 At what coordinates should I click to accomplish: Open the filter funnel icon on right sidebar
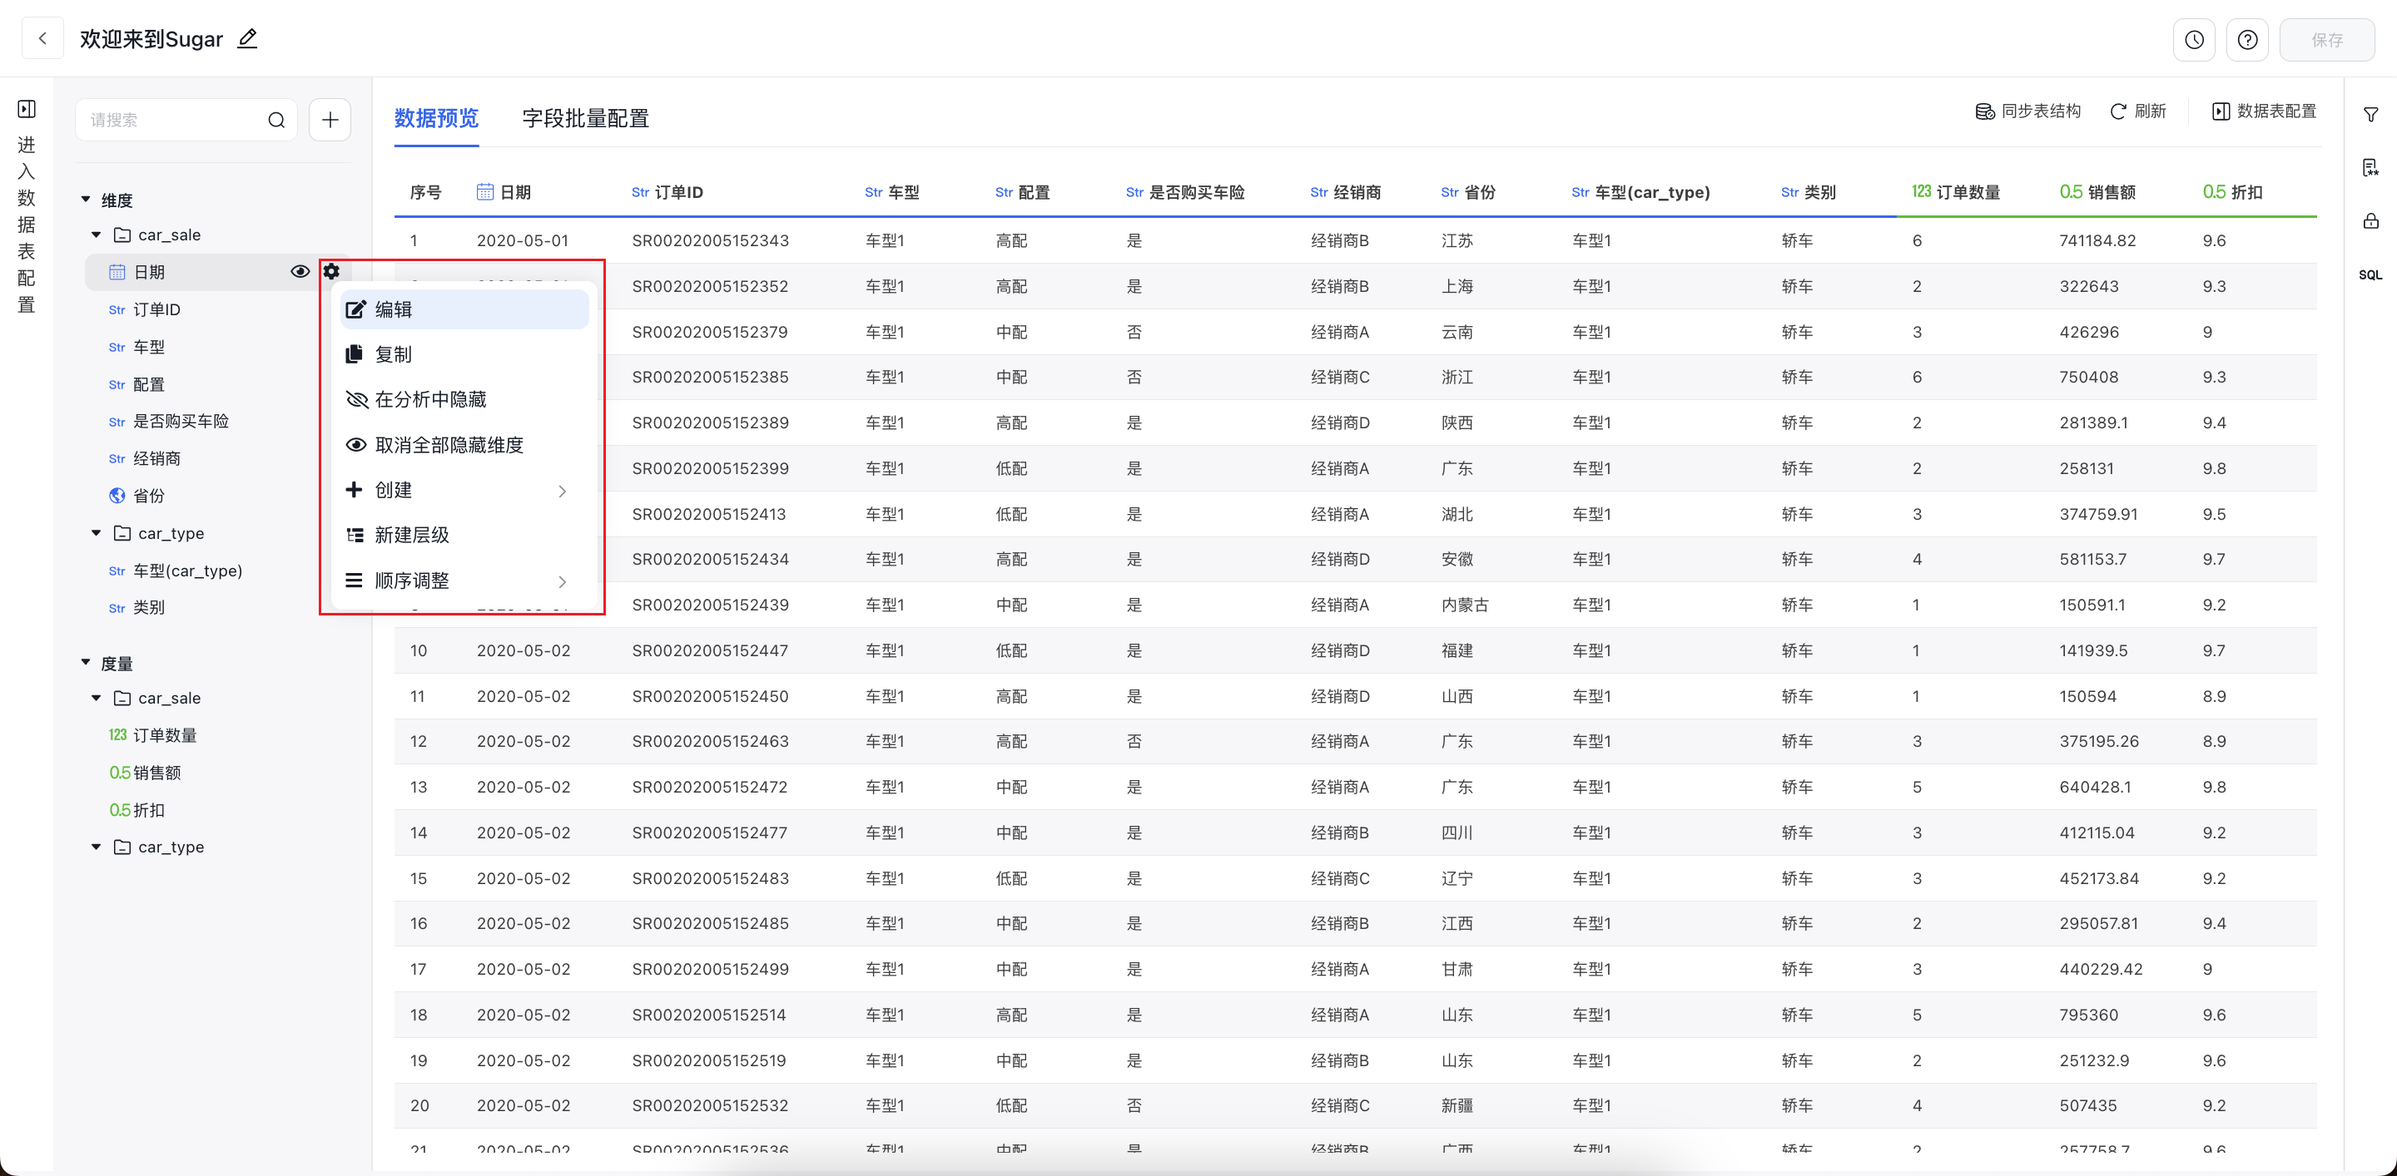(2370, 114)
